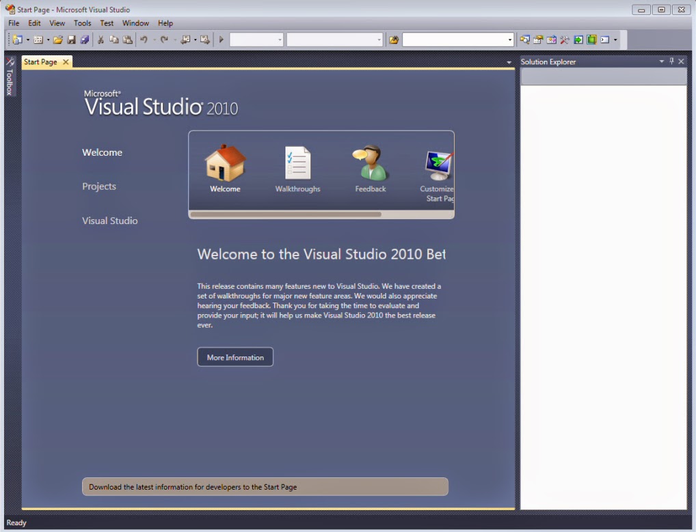
Task: Click the Save floppy disk icon
Action: [x=71, y=40]
